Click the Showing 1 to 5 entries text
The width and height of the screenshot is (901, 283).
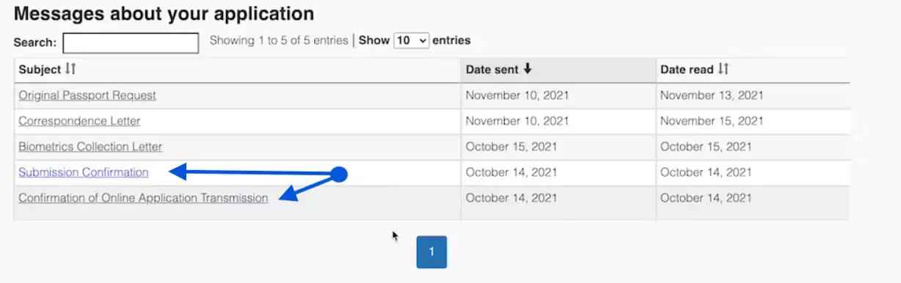click(279, 40)
